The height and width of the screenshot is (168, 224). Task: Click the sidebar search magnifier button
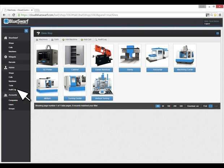pos(26,31)
